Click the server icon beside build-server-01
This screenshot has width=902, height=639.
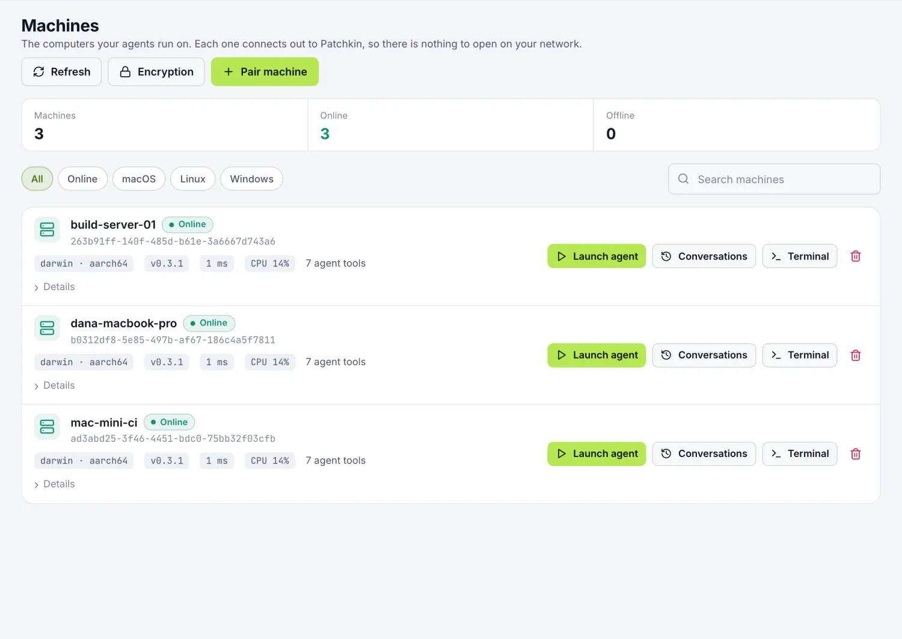tap(47, 229)
